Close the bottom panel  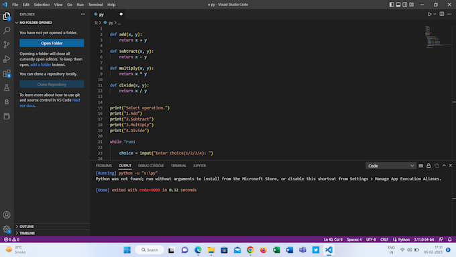click(451, 166)
